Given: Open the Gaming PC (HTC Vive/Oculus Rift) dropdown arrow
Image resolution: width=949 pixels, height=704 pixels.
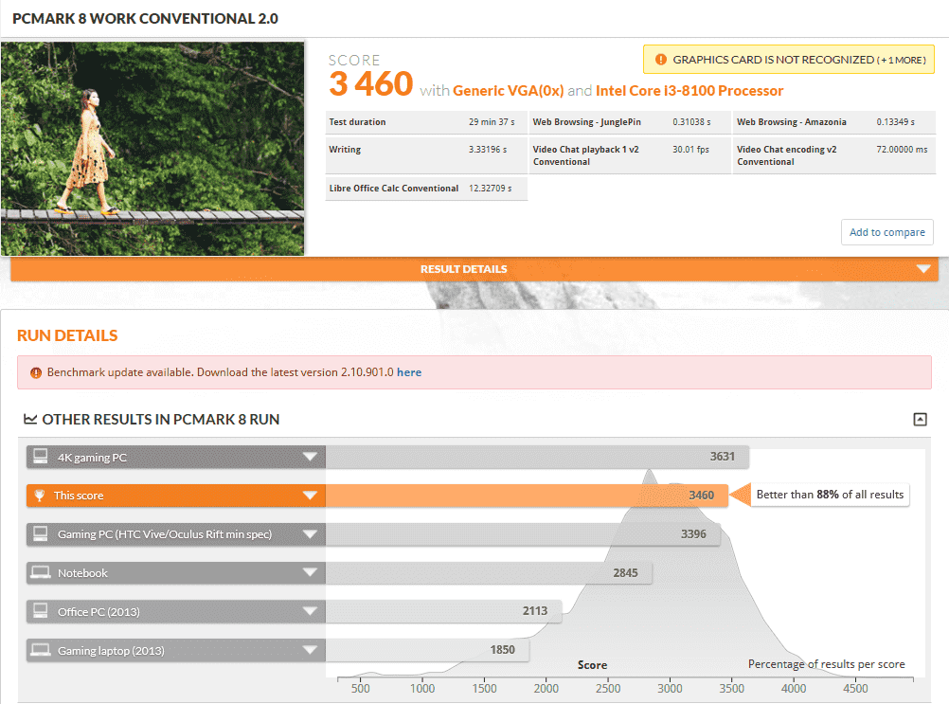Looking at the screenshot, I should pyautogui.click(x=310, y=534).
